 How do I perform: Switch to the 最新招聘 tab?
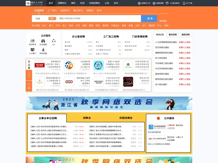(x=186, y=35)
